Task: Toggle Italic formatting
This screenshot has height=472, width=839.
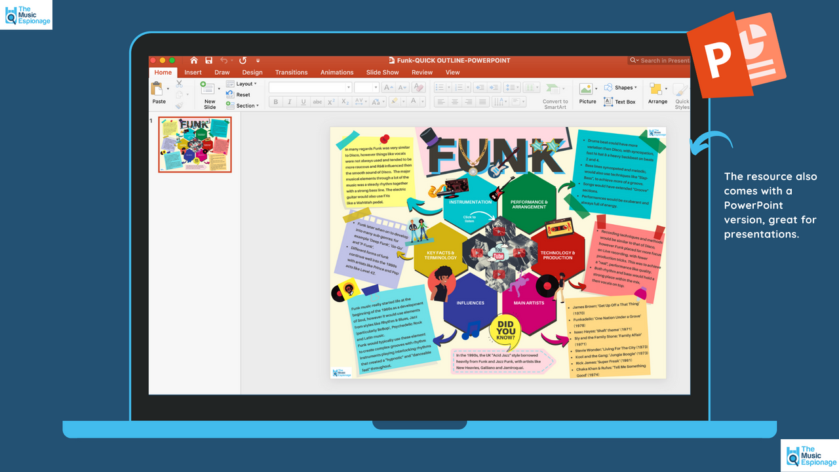Action: (x=289, y=102)
